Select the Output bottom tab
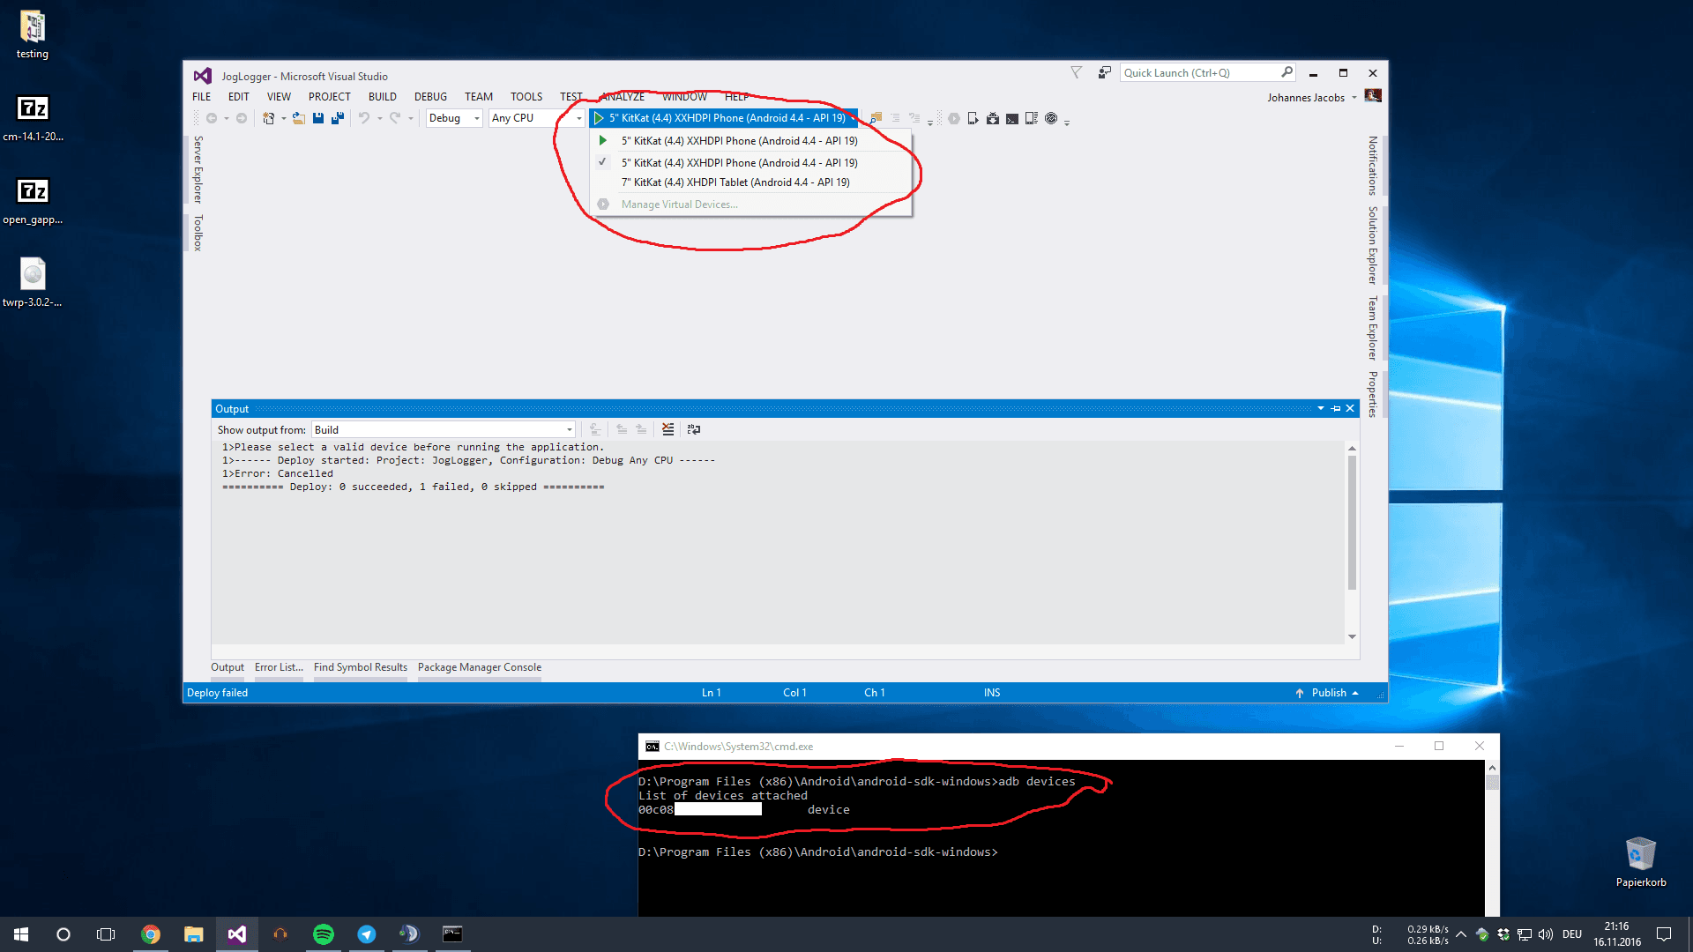 click(x=227, y=667)
